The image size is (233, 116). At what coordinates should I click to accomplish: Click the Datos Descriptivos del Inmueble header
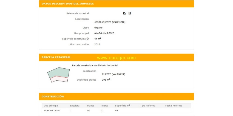[x=67, y=4]
